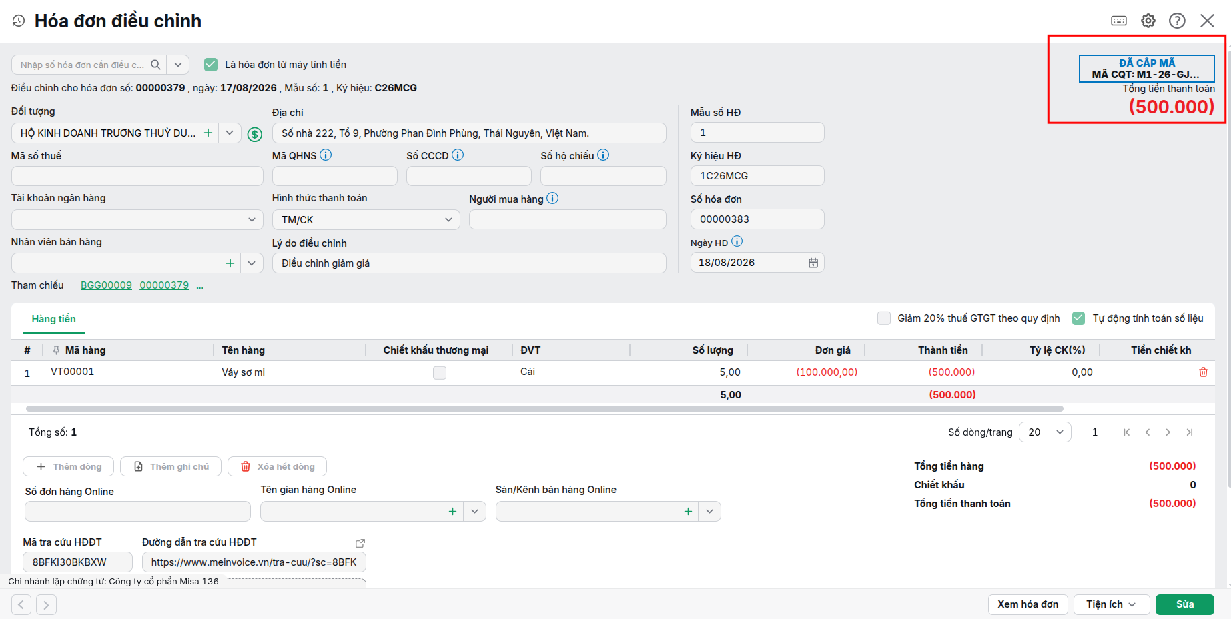Open the keyboard shortcuts icon
1231x619 pixels.
click(x=1119, y=21)
